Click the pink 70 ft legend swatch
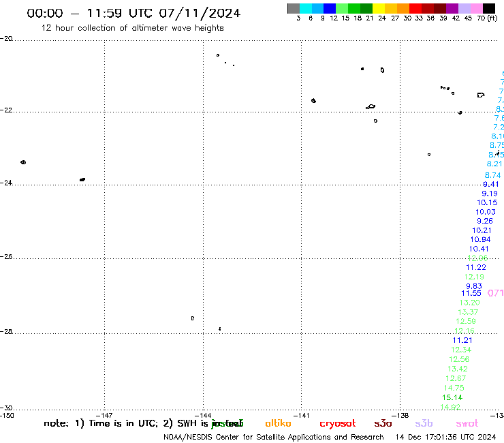The image size is (504, 443). (x=476, y=8)
